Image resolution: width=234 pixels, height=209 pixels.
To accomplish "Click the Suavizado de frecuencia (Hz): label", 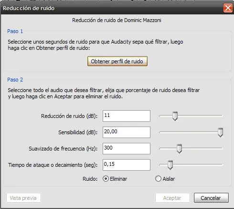I will coord(63,149).
